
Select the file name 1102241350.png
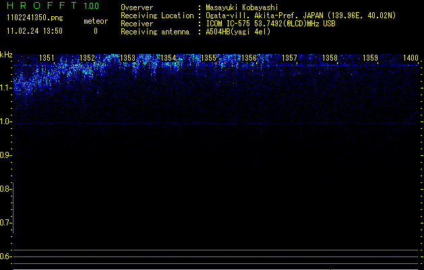coord(35,18)
